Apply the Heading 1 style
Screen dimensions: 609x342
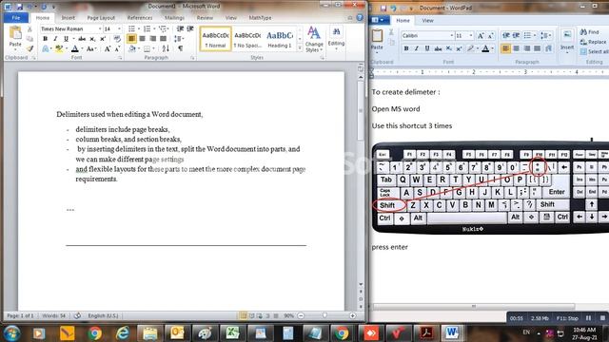[279, 39]
